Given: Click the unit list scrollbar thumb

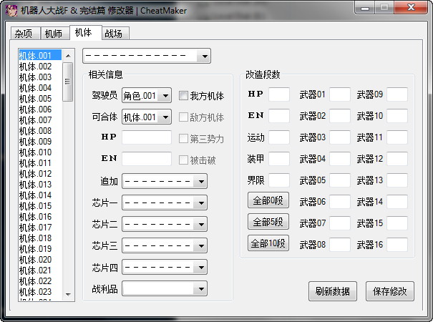Looking at the screenshot, I should [69, 82].
